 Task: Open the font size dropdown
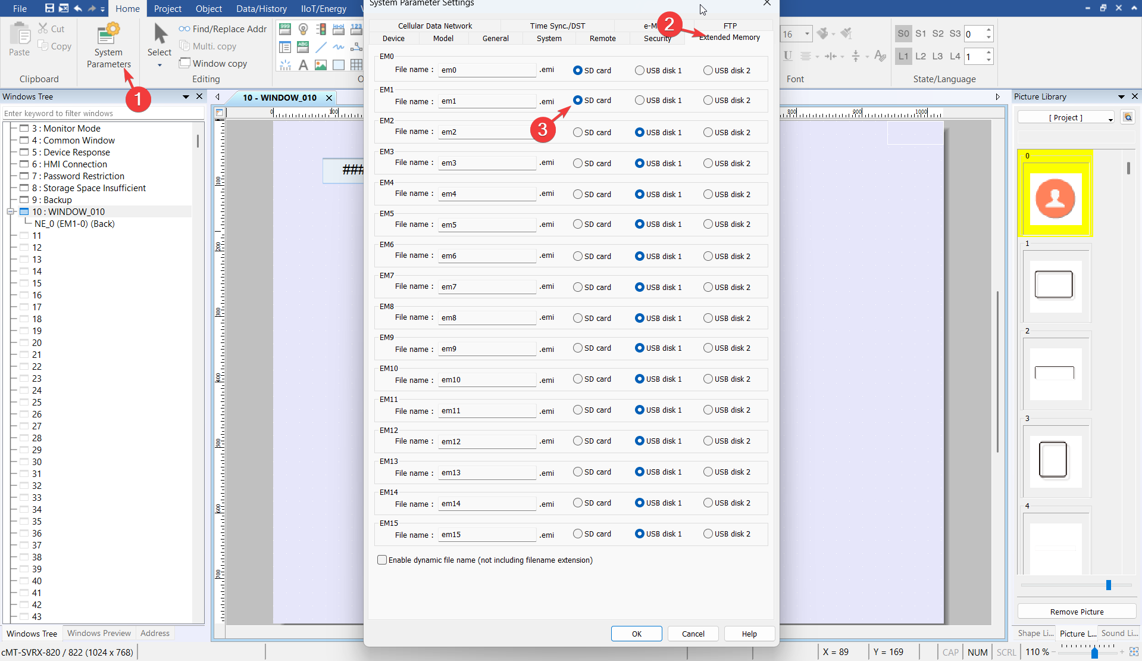807,34
